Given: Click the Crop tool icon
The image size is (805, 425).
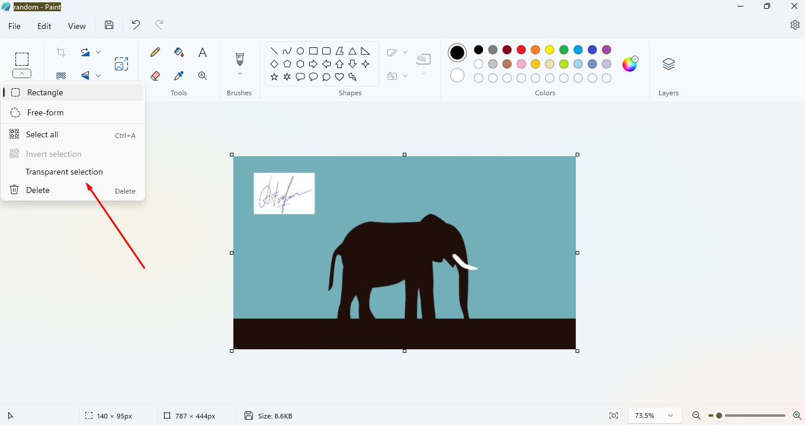Looking at the screenshot, I should [60, 52].
